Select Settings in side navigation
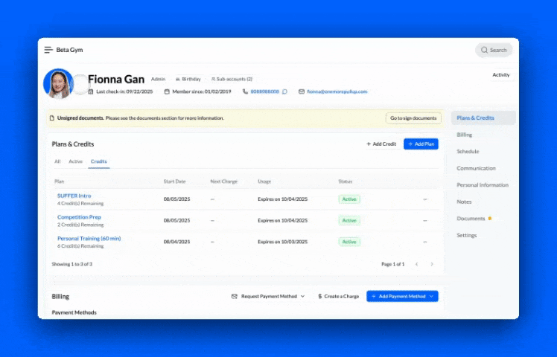This screenshot has width=557, height=357. pyautogui.click(x=466, y=235)
